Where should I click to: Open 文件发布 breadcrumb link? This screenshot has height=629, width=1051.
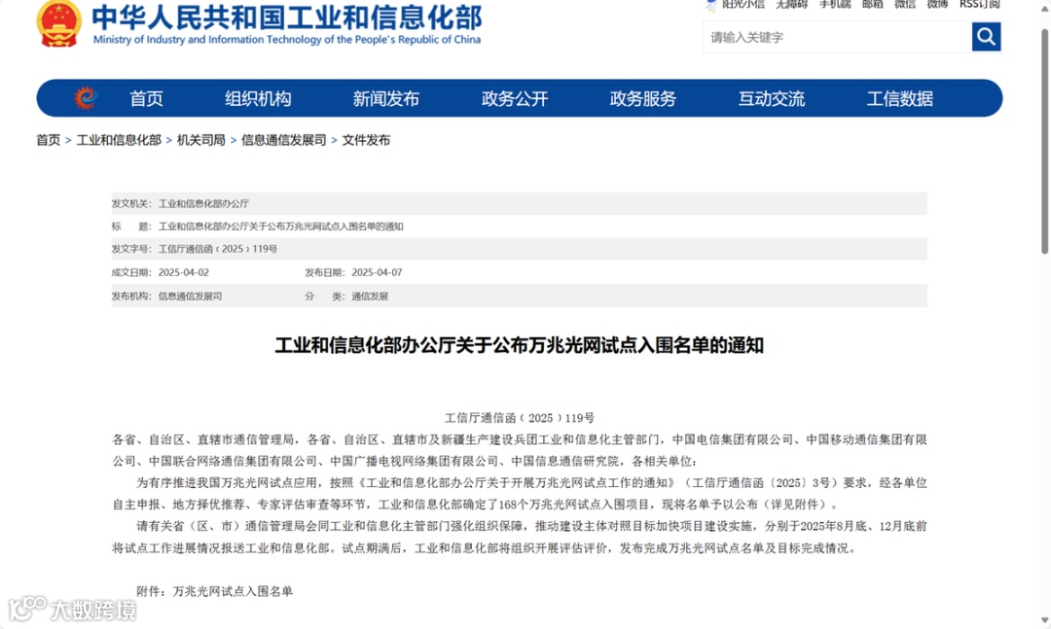pos(366,140)
